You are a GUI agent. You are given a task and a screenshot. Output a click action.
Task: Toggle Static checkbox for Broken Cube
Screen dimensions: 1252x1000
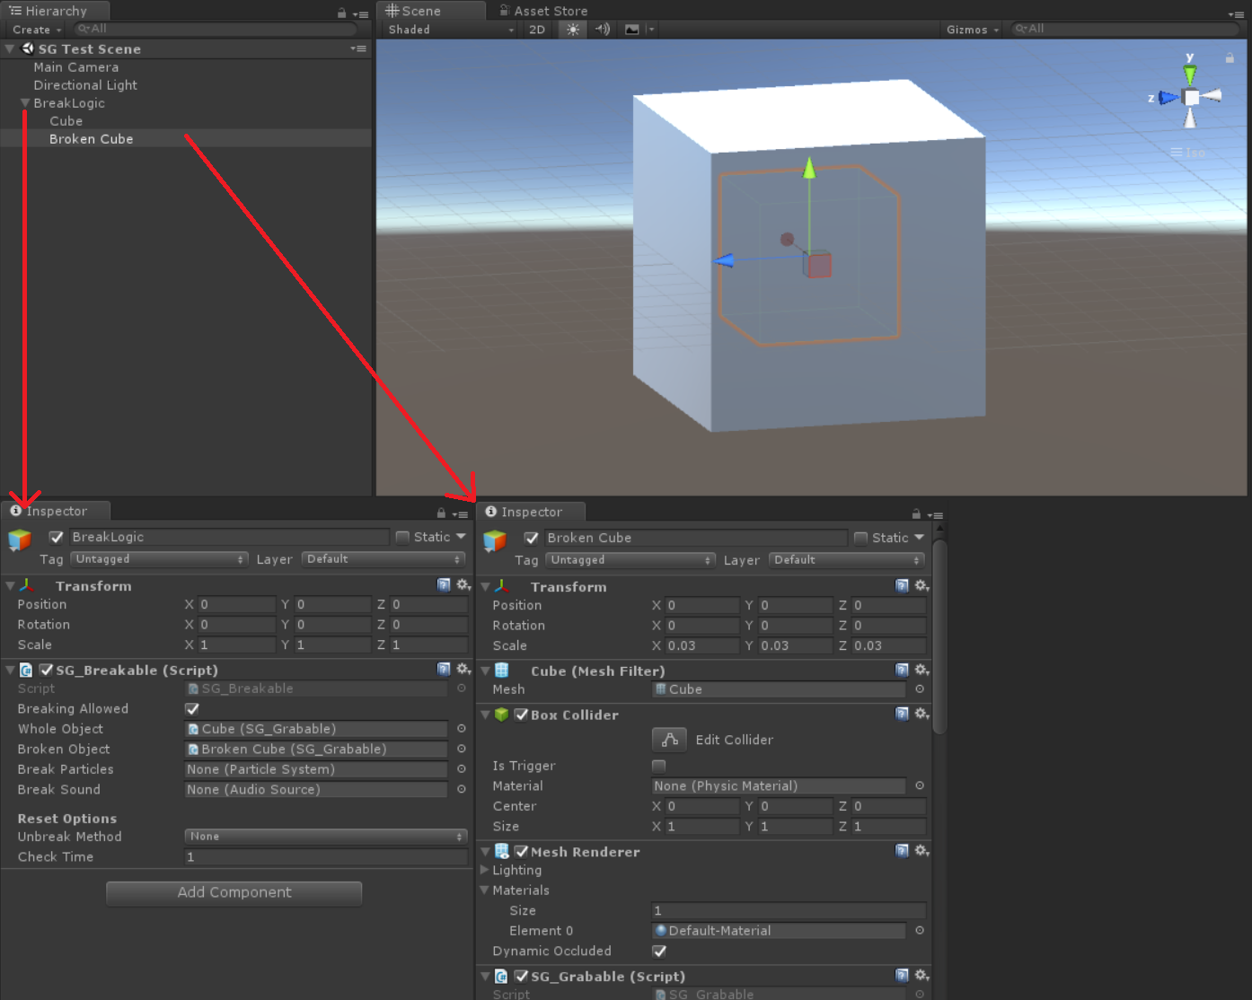coord(860,538)
